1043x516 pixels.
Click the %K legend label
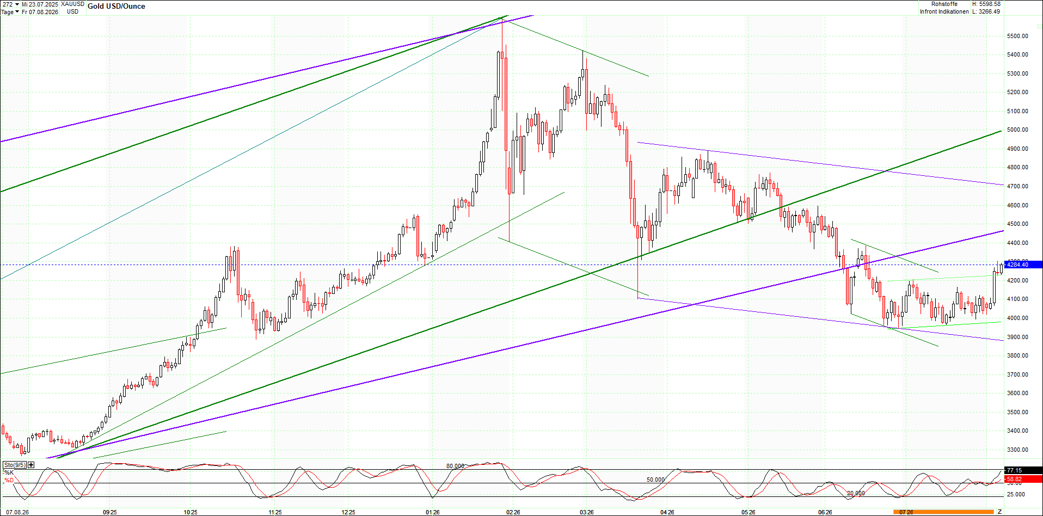pos(8,473)
